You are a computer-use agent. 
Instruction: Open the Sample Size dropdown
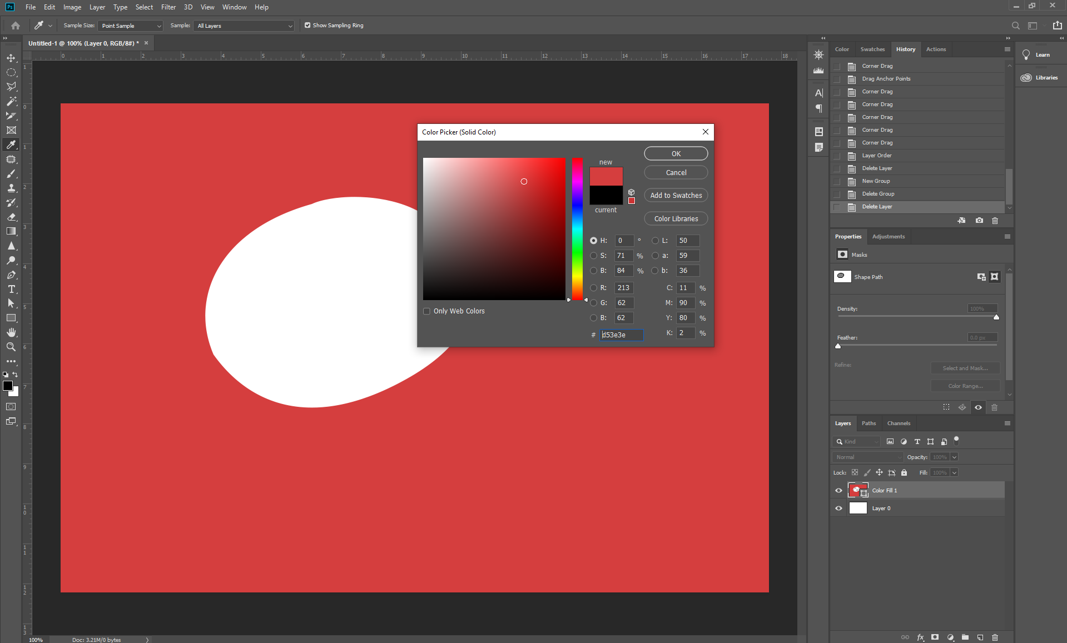point(130,26)
